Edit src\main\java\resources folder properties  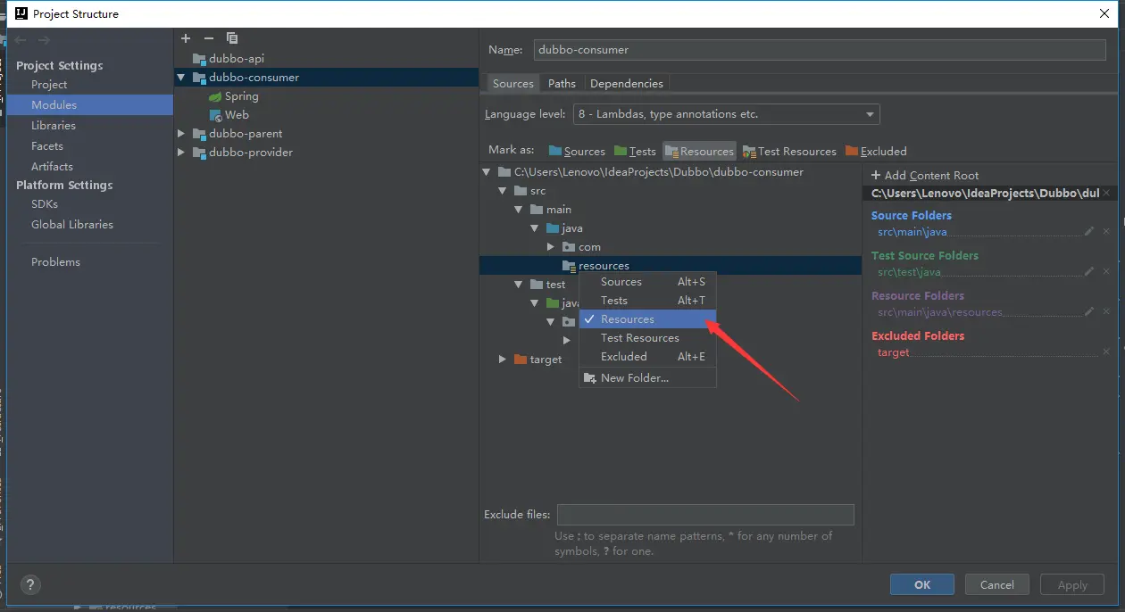pyautogui.click(x=1089, y=311)
